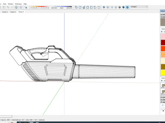Open the Window menu

[11, 4]
